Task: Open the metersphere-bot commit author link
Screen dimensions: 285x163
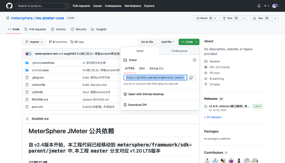Action: [x=46, y=54]
